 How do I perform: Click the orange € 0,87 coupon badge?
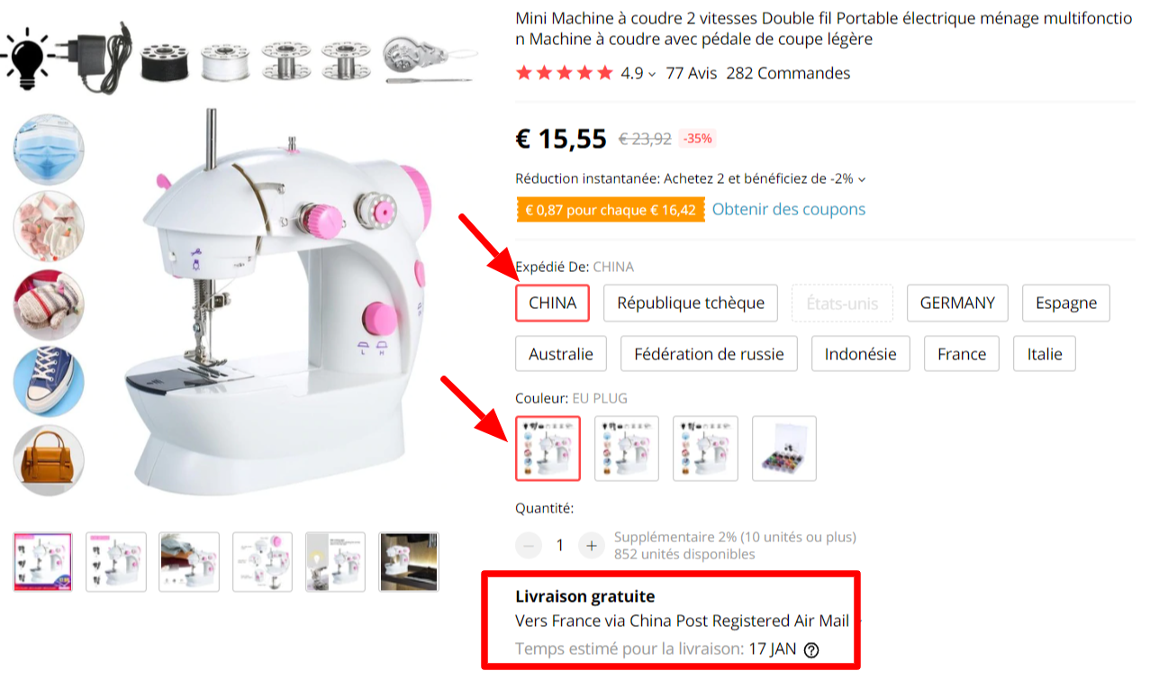point(611,210)
